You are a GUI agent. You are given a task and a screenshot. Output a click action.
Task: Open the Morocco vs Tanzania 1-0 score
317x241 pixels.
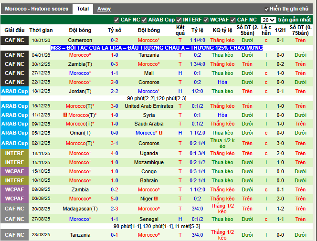coord(115,55)
